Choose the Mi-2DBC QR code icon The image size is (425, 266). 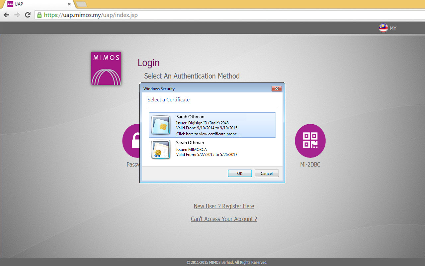[310, 141]
